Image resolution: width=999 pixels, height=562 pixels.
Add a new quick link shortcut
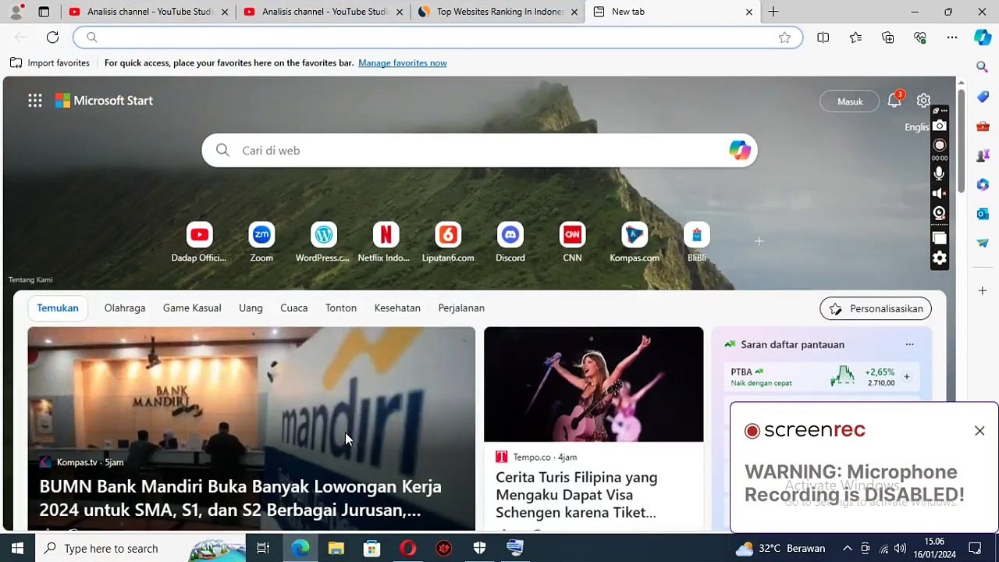[759, 241]
